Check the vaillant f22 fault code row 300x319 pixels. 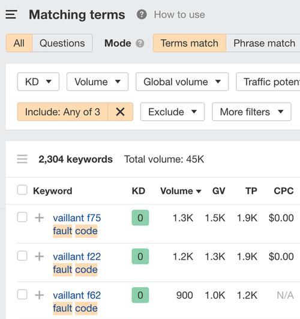coord(22,256)
